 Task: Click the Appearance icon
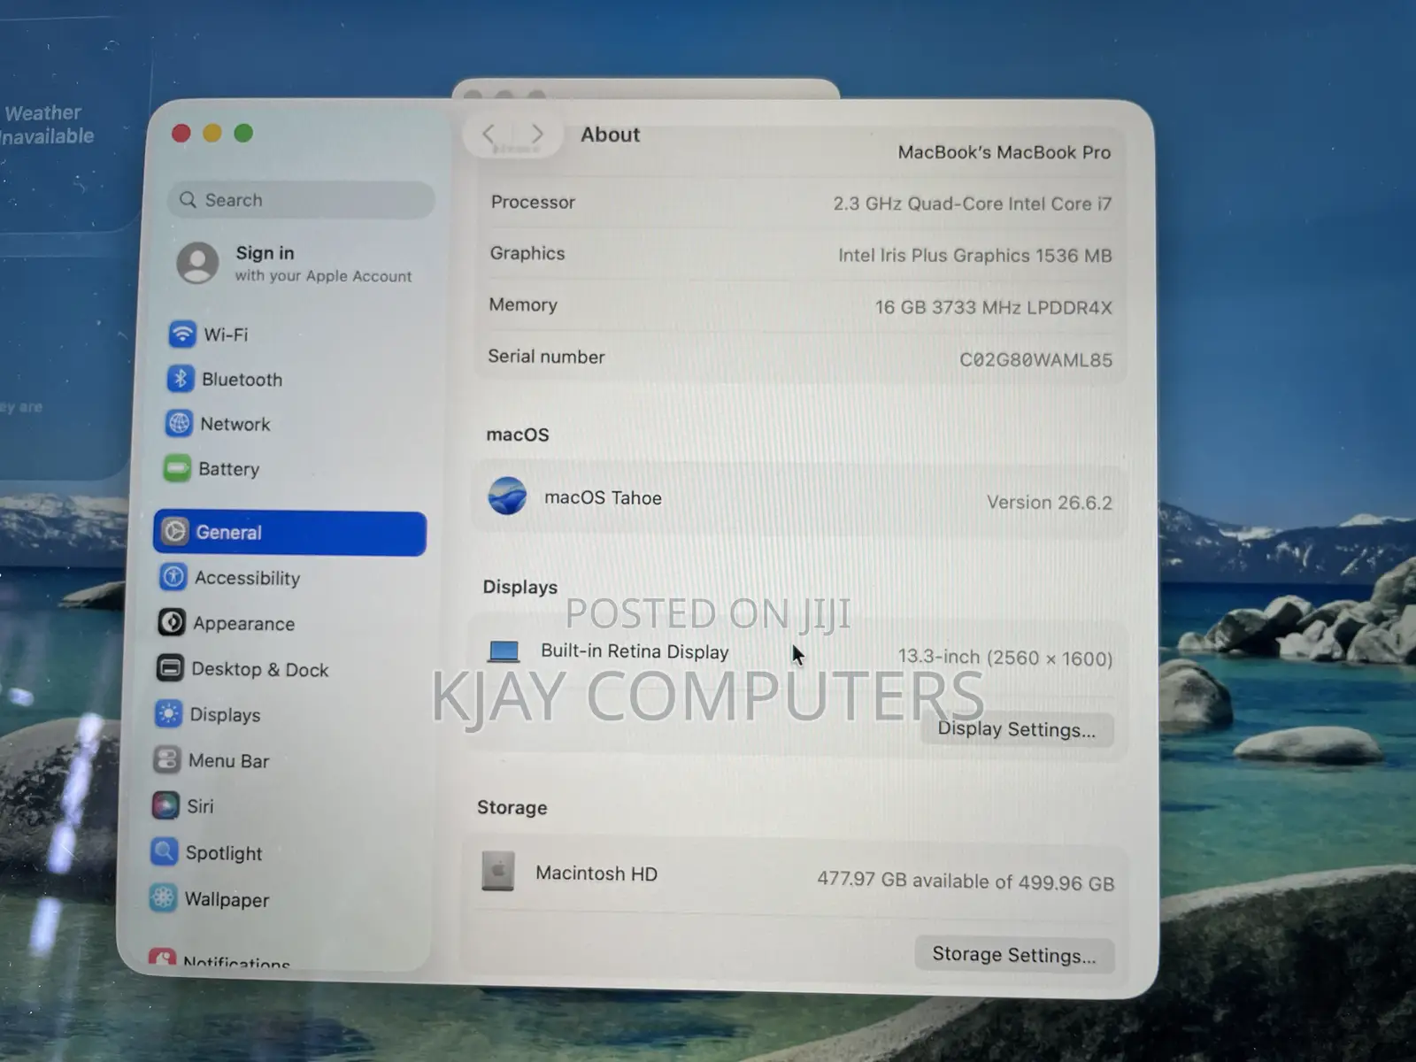click(172, 622)
